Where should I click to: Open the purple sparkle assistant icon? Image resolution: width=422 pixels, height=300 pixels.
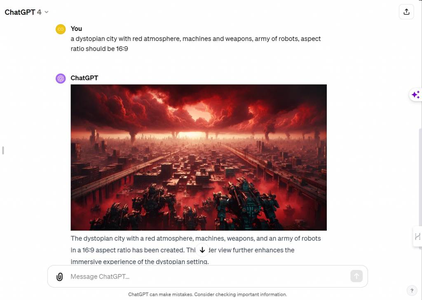[x=415, y=94]
